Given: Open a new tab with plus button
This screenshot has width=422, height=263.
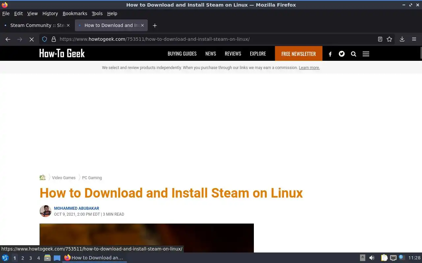Looking at the screenshot, I should coord(155,25).
